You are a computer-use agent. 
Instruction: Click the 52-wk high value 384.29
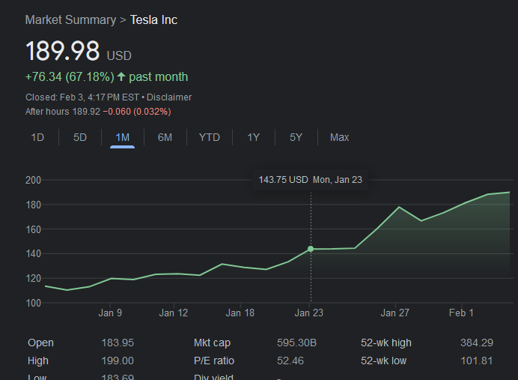click(477, 343)
